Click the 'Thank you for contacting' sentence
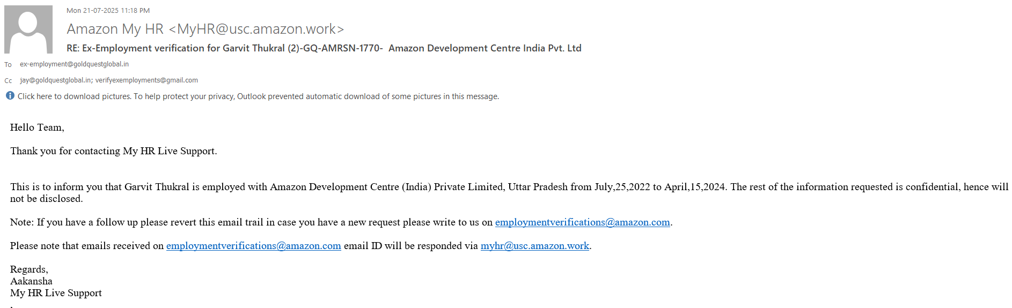 click(x=113, y=151)
